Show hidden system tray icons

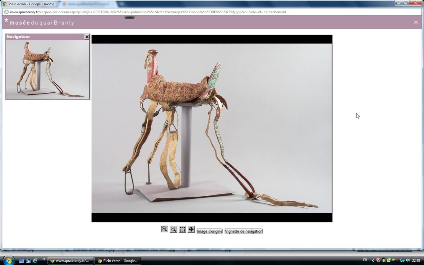pyautogui.click(x=373, y=260)
